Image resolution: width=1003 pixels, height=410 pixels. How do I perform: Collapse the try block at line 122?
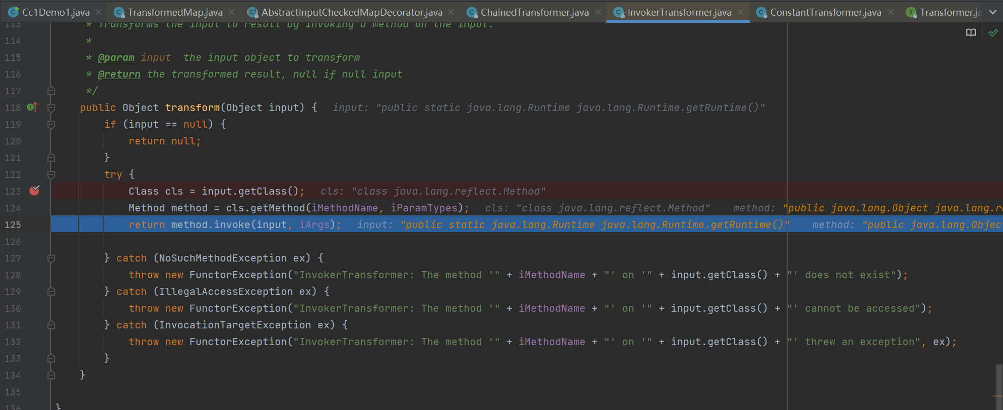point(51,174)
